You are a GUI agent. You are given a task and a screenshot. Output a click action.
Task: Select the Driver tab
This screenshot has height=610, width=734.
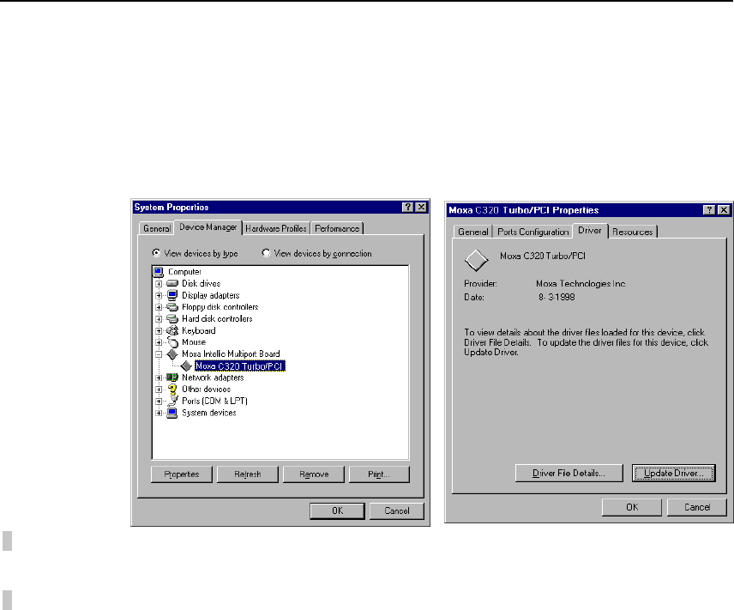[590, 231]
